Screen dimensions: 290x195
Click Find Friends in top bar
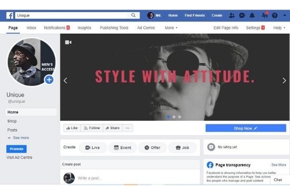(x=195, y=15)
